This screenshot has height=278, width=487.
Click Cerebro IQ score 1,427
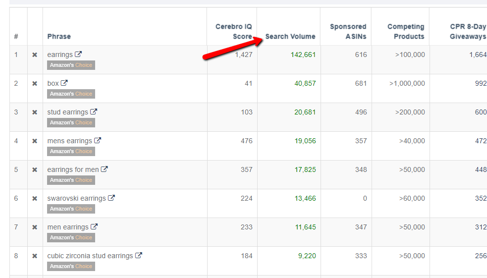point(244,55)
